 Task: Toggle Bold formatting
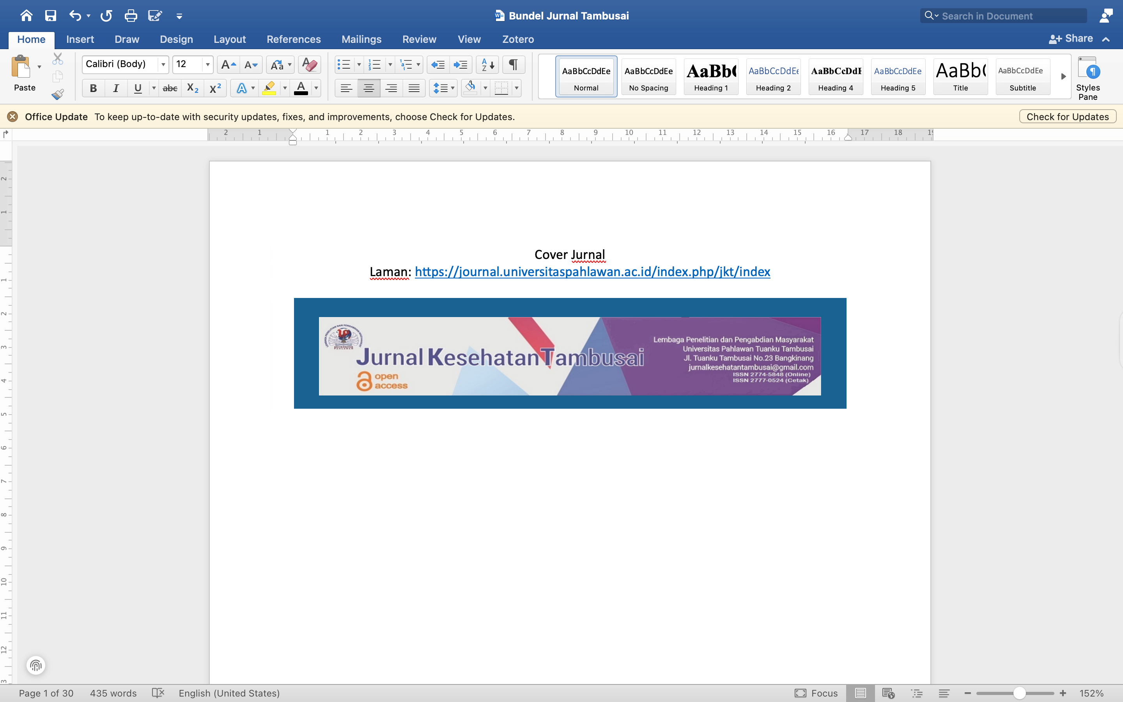pyautogui.click(x=93, y=88)
